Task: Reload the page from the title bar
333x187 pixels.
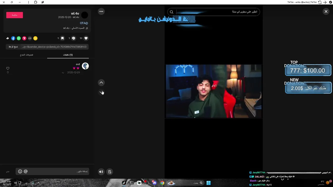Action: (320, 2)
